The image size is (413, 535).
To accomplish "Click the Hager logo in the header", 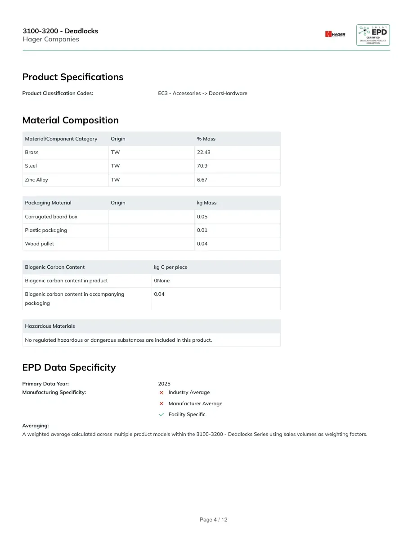I will tap(335, 34).
